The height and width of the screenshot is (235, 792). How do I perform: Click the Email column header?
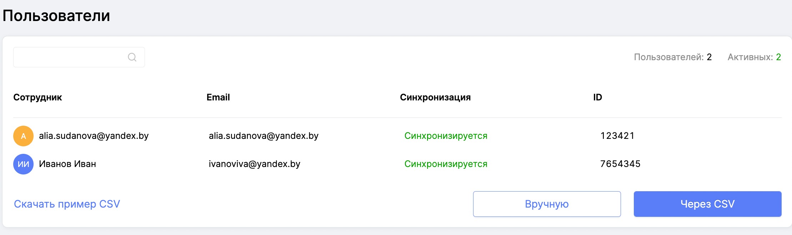(218, 97)
